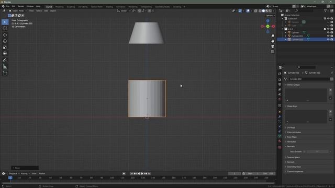Open the Object Mode dropdown
This screenshot has width=335, height=188.
(18, 10)
